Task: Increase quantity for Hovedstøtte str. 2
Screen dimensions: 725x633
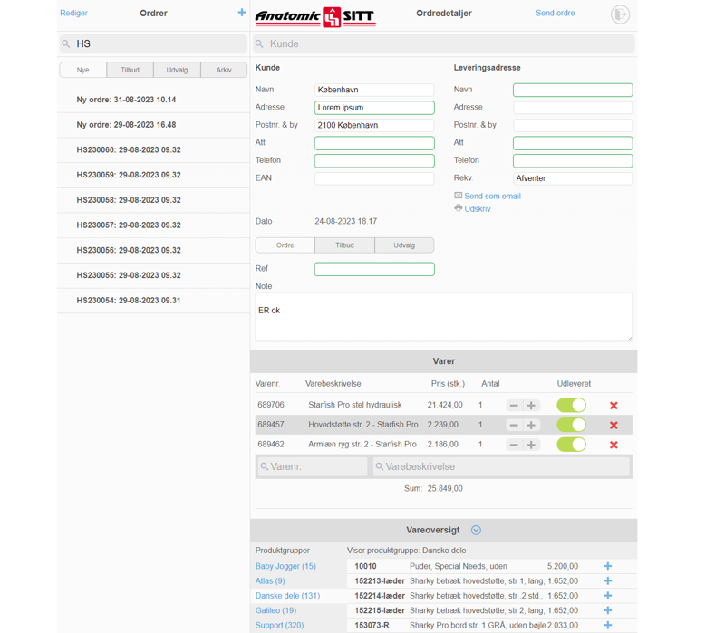Action: pos(531,425)
